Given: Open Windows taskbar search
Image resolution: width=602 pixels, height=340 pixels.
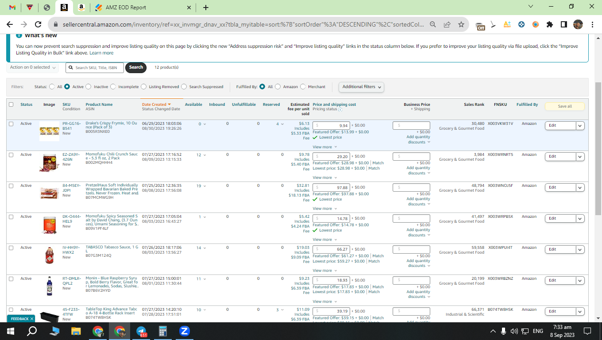Looking at the screenshot, I should click(32, 331).
